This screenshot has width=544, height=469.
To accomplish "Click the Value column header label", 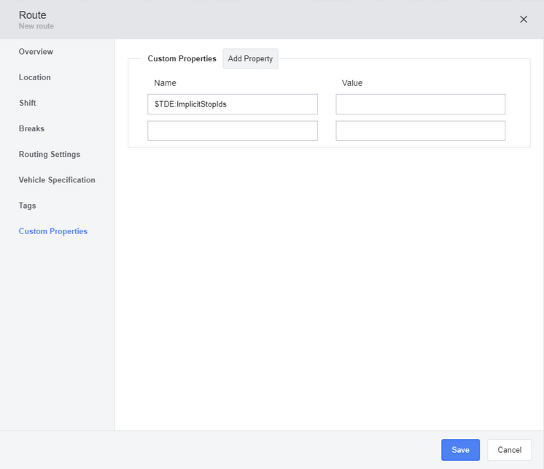I will point(352,83).
